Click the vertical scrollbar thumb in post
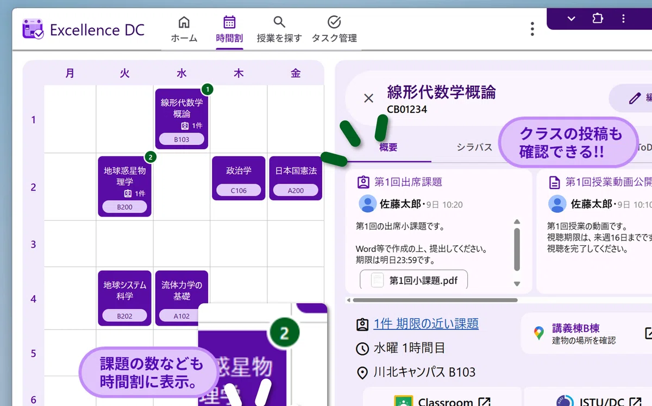 tap(517, 249)
